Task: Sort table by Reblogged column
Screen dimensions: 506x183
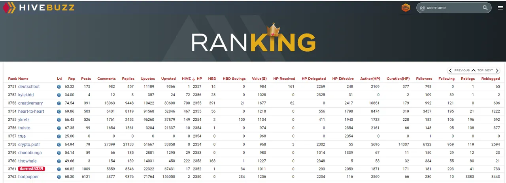Action: (491, 78)
